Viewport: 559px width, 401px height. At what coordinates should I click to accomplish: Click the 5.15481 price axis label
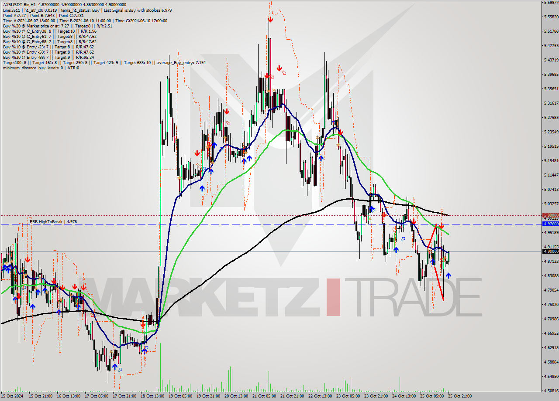click(551, 160)
